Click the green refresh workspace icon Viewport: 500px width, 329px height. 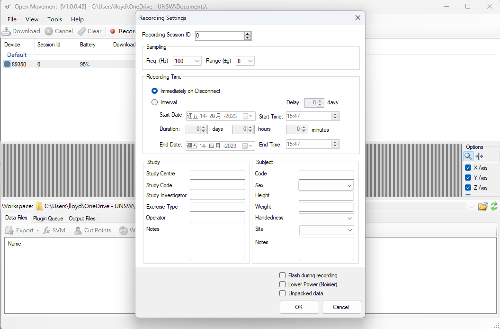tap(494, 206)
